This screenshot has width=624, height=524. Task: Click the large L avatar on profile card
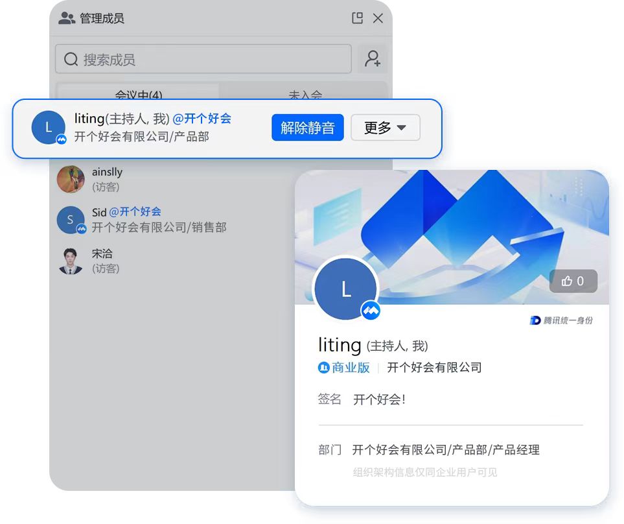tap(346, 289)
